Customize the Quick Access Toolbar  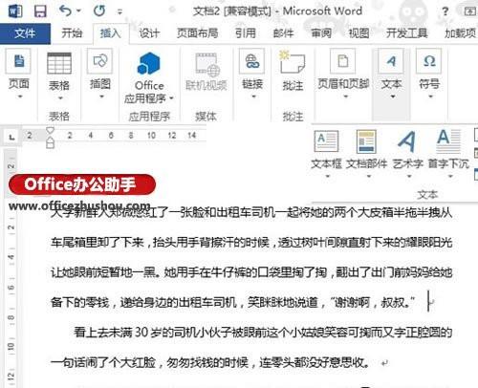[119, 12]
